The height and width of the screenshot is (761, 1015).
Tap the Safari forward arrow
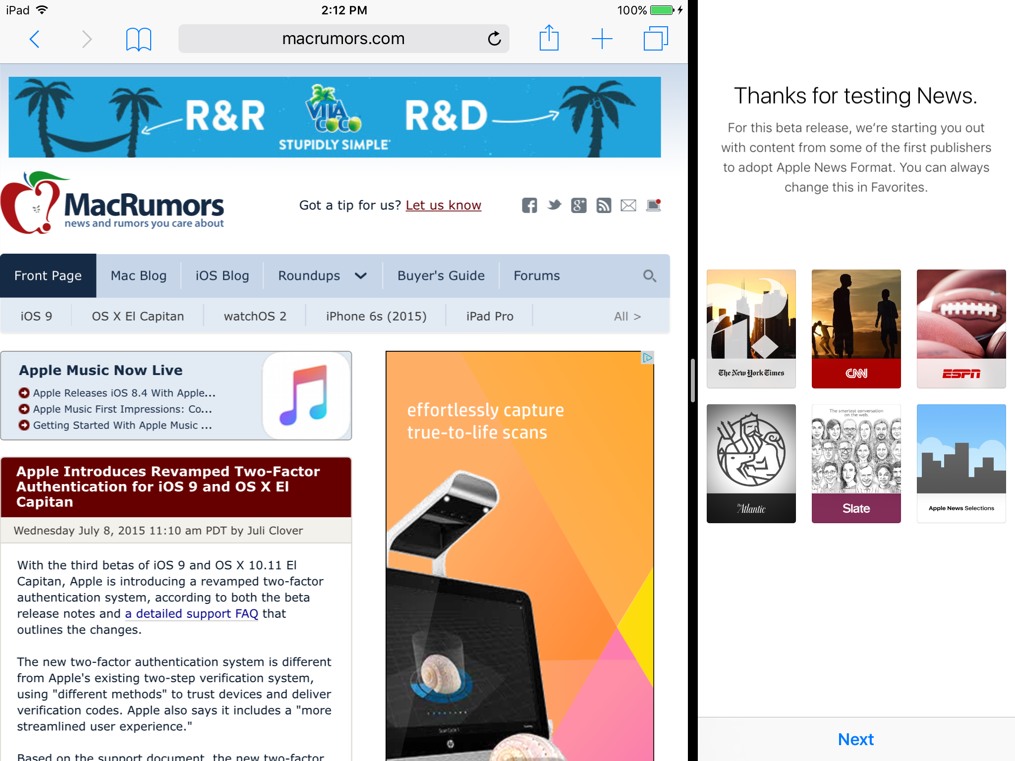[87, 39]
